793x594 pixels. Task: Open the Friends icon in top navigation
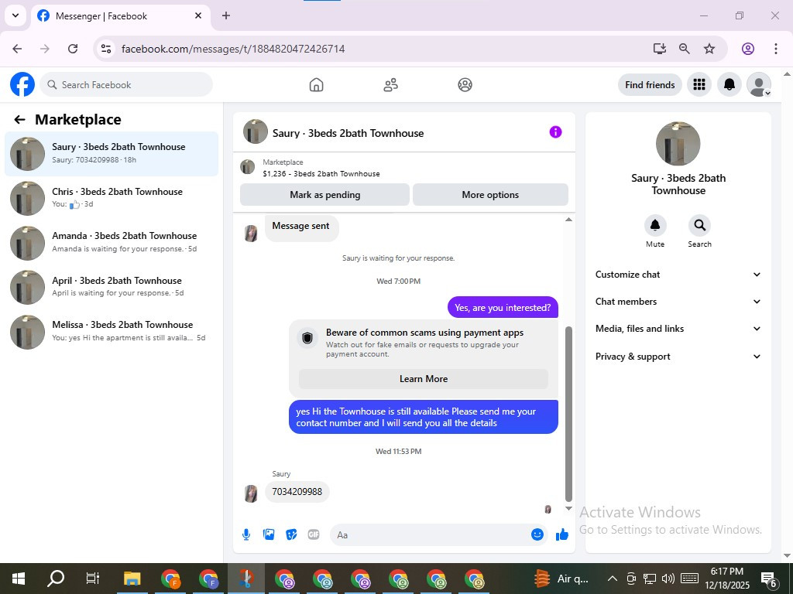coord(390,85)
